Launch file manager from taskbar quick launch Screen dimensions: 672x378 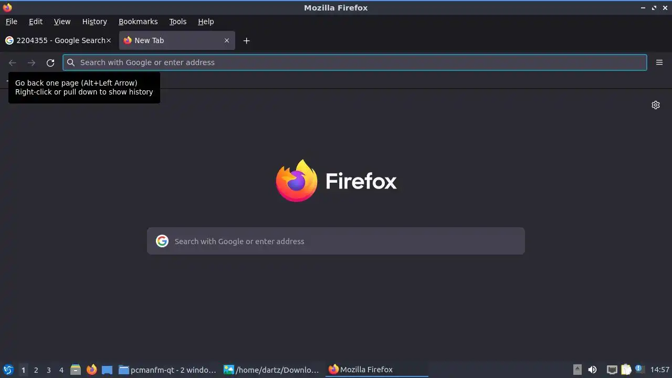tap(76, 370)
